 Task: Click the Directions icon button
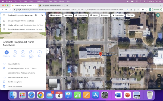tap(7, 52)
